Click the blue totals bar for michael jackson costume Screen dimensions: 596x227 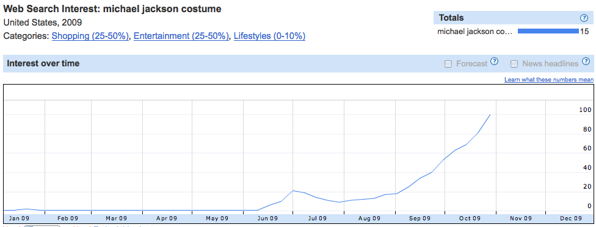tap(548, 32)
